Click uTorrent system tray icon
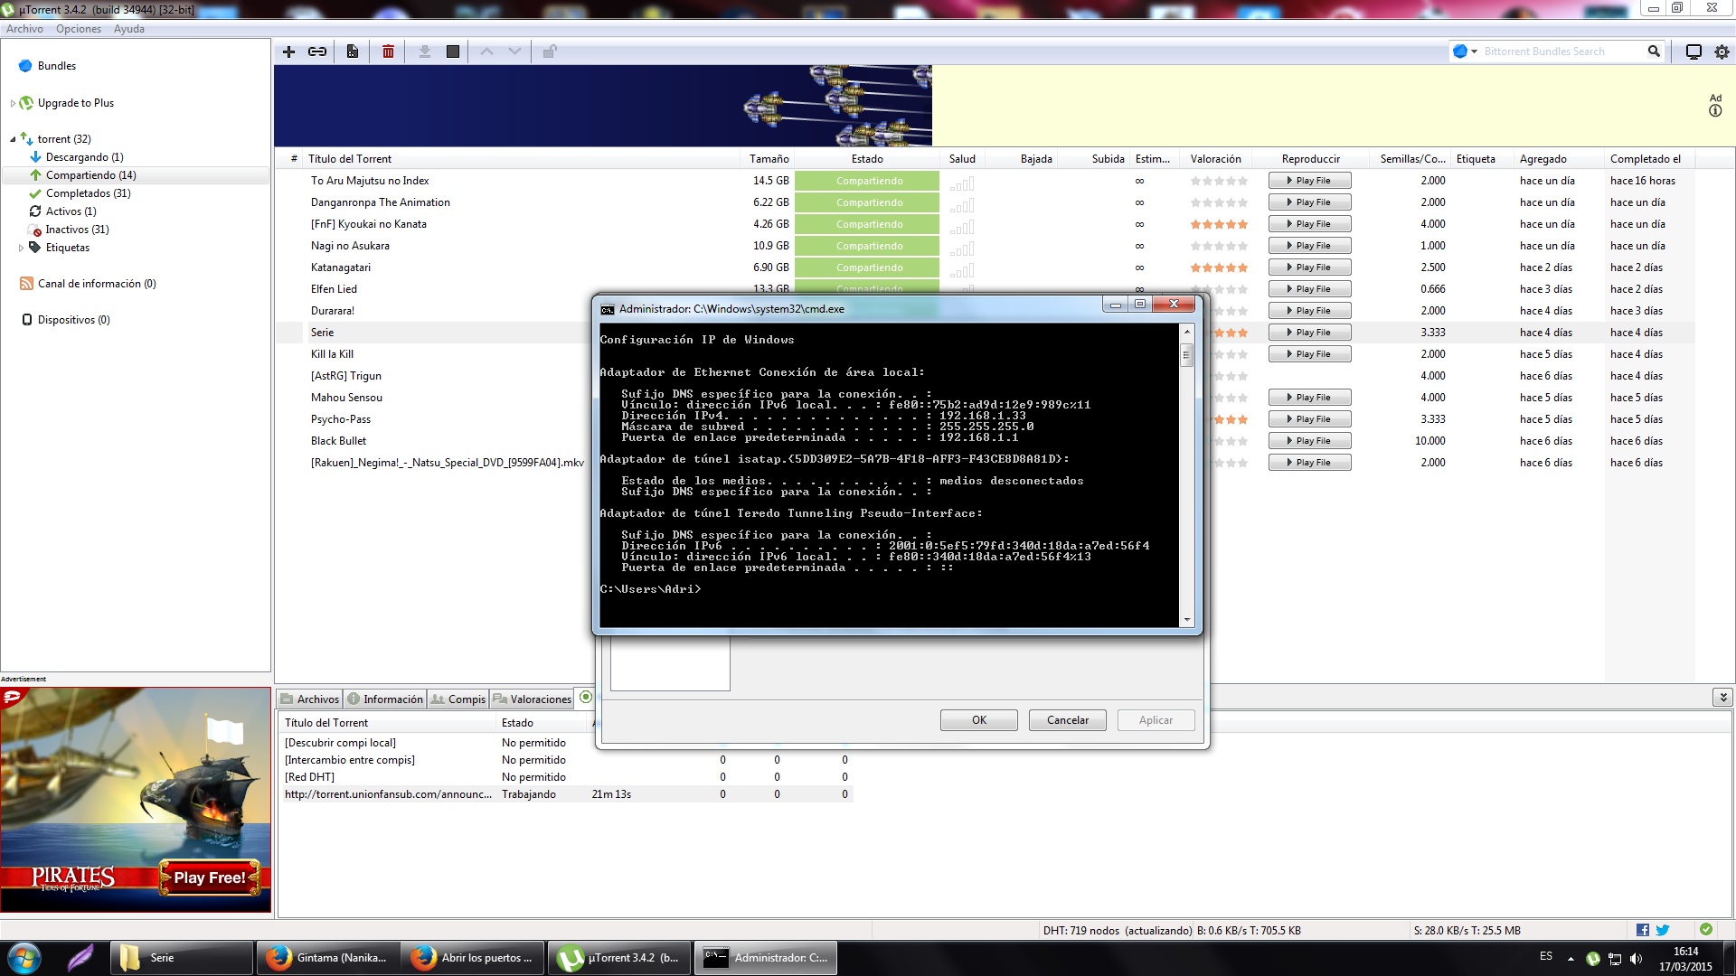The width and height of the screenshot is (1736, 976). 1593,958
